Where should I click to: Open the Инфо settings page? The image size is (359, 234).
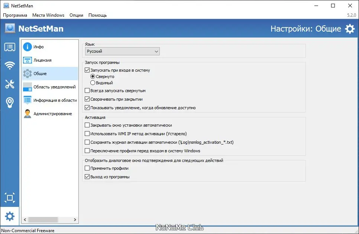pyautogui.click(x=50, y=47)
